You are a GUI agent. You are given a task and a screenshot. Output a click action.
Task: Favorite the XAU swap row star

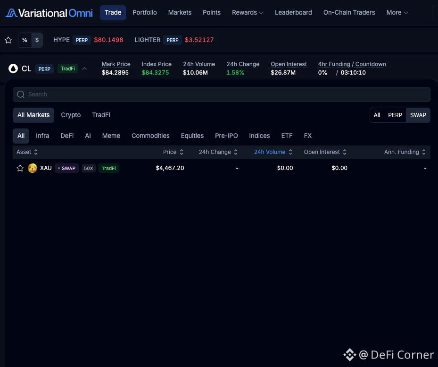(x=20, y=168)
